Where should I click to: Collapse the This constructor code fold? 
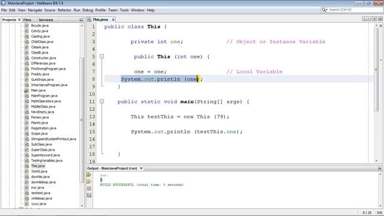pyautogui.click(x=101, y=56)
